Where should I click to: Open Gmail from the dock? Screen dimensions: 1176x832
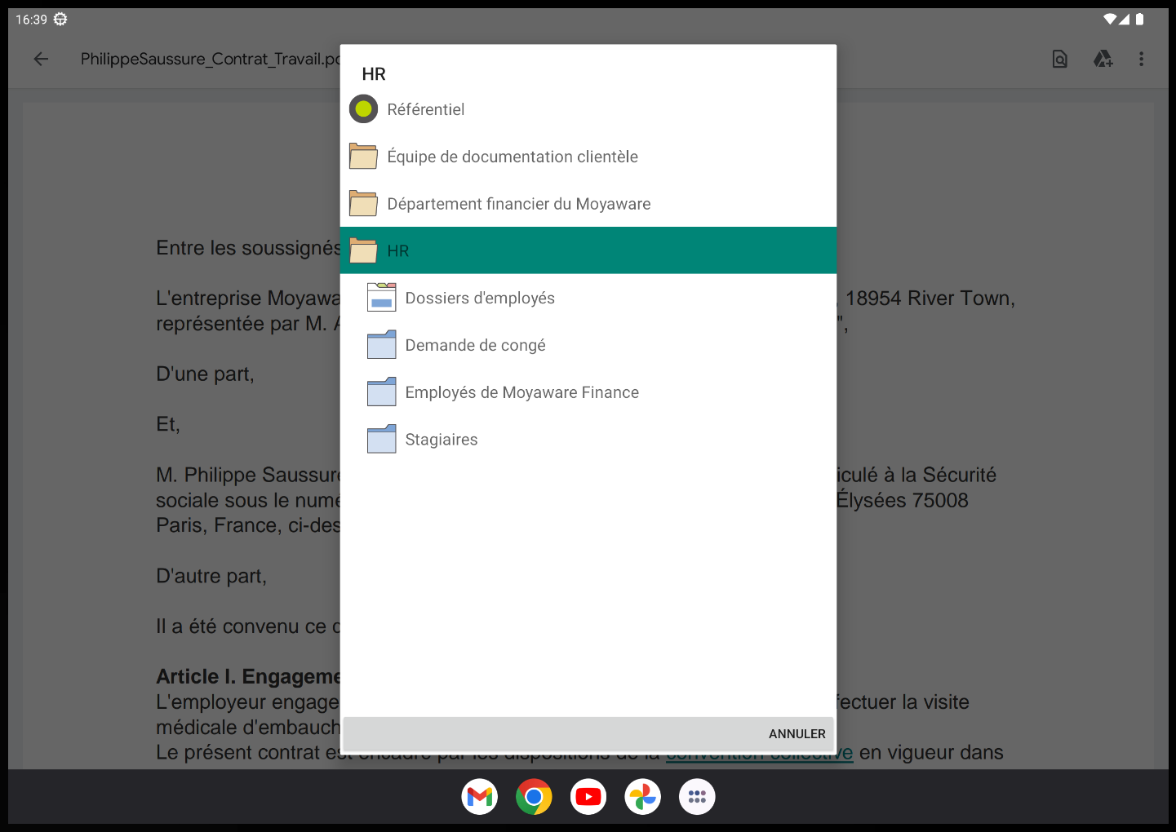click(480, 797)
